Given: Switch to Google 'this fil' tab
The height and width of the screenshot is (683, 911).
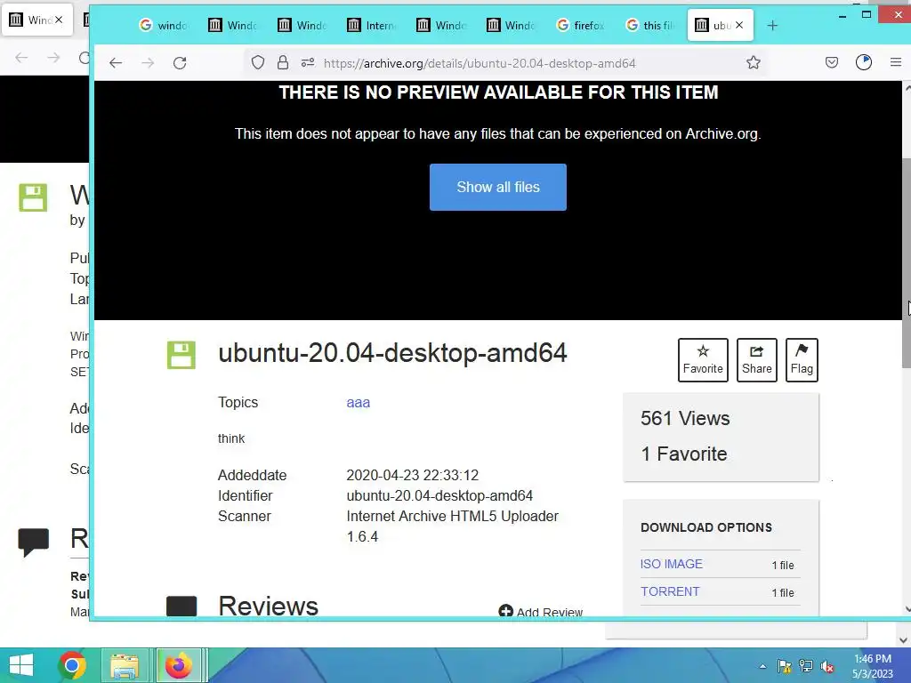Looking at the screenshot, I should [650, 26].
